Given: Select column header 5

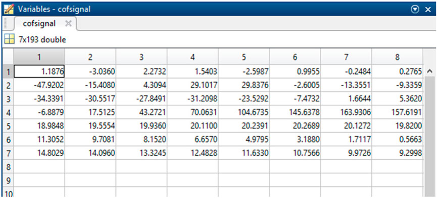Looking at the screenshot, I should [244, 57].
